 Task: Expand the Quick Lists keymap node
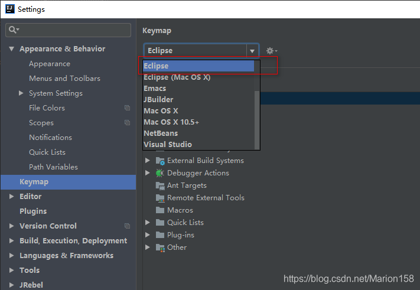(147, 222)
